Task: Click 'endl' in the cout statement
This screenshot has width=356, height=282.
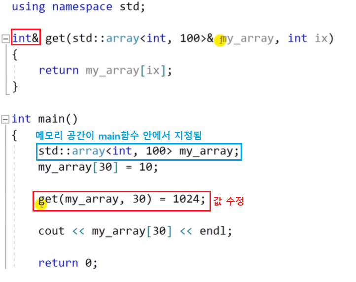Action: (x=214, y=231)
